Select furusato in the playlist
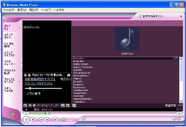186x127 pixels. [126, 81]
